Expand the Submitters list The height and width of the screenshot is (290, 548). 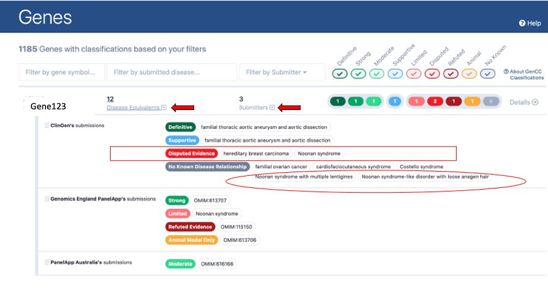pos(256,108)
